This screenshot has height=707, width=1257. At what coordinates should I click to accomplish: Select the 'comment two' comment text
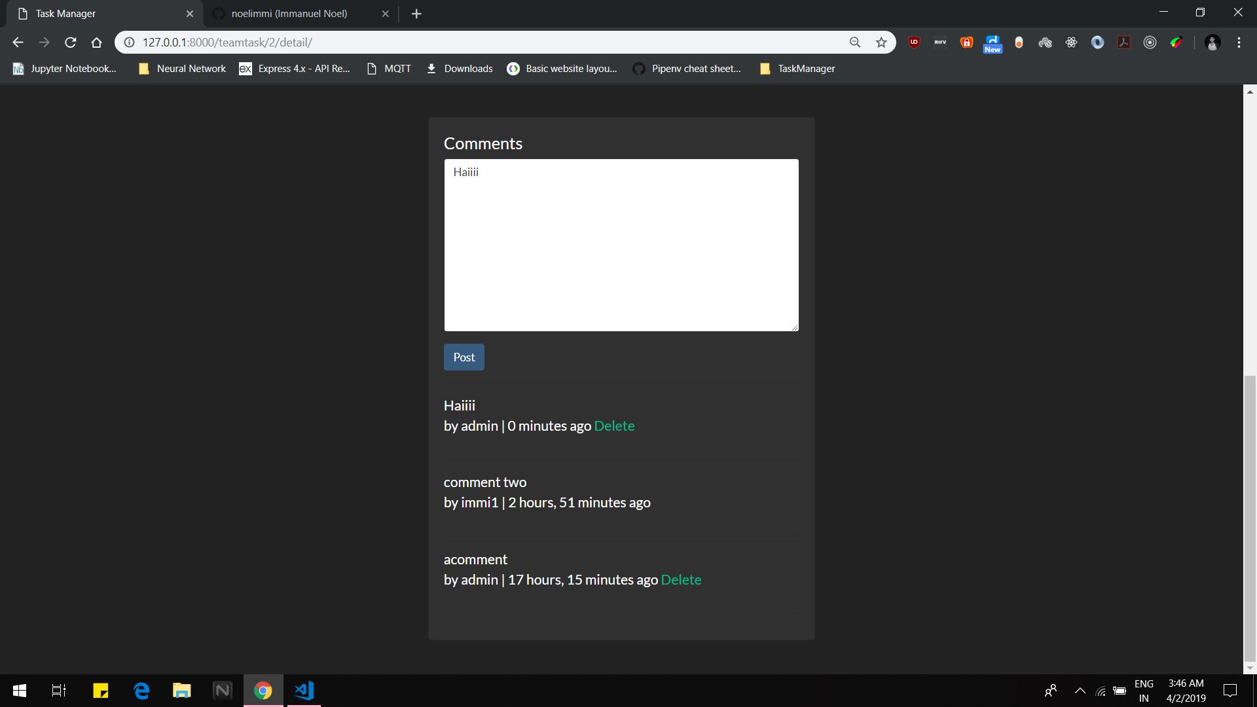485,482
